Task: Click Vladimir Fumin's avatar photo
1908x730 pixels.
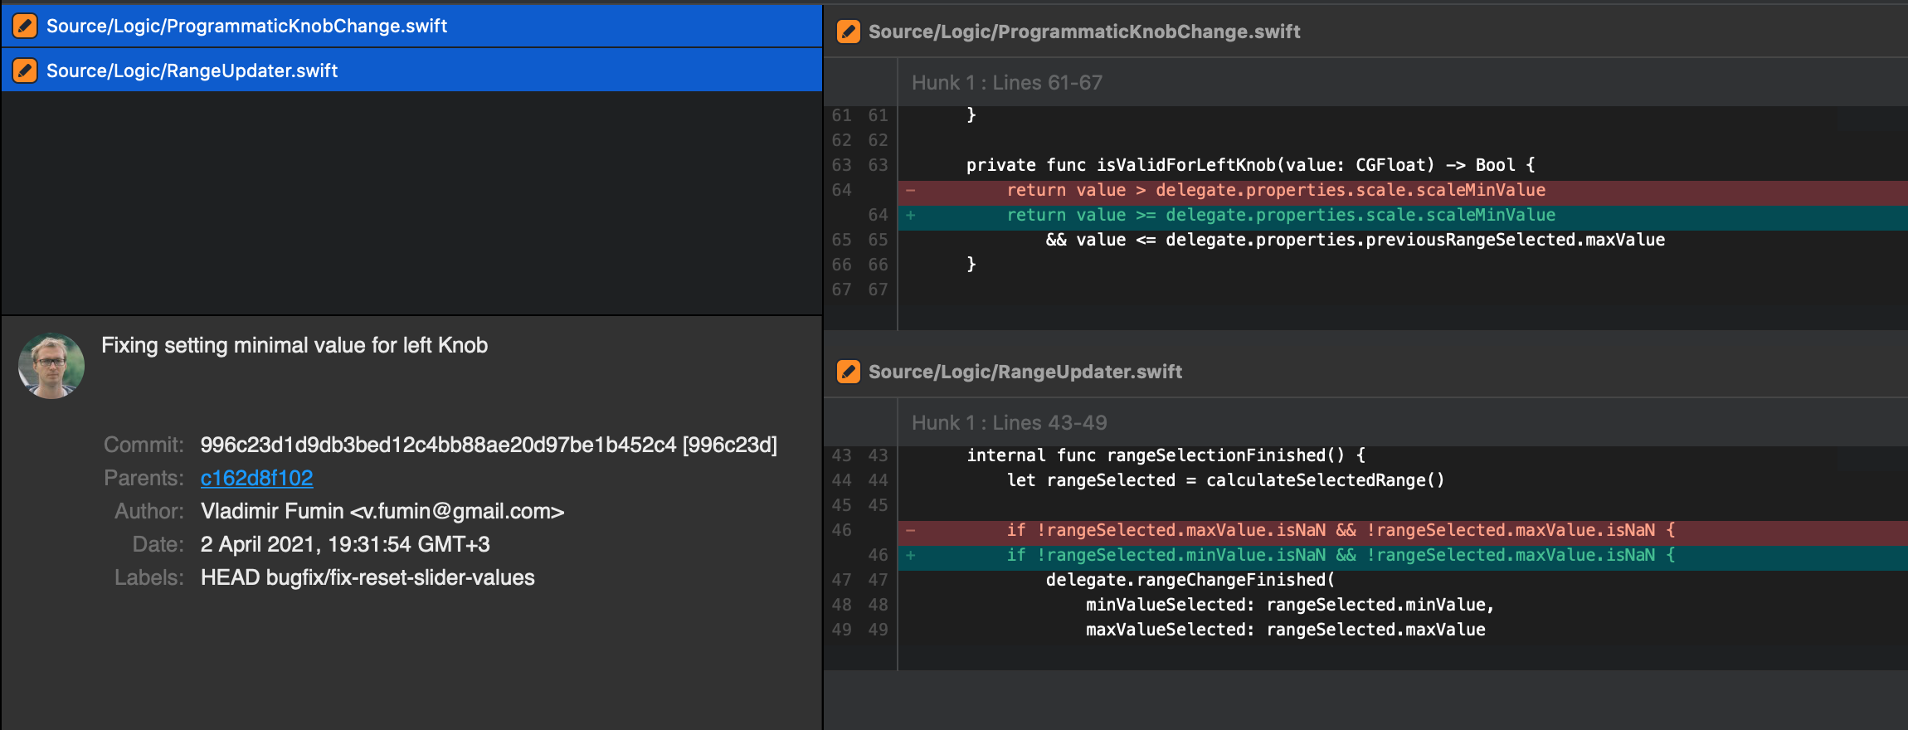Action: 51,366
